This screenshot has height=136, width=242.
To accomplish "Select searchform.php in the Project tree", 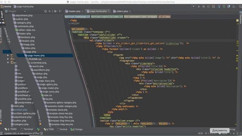I will [40, 70].
